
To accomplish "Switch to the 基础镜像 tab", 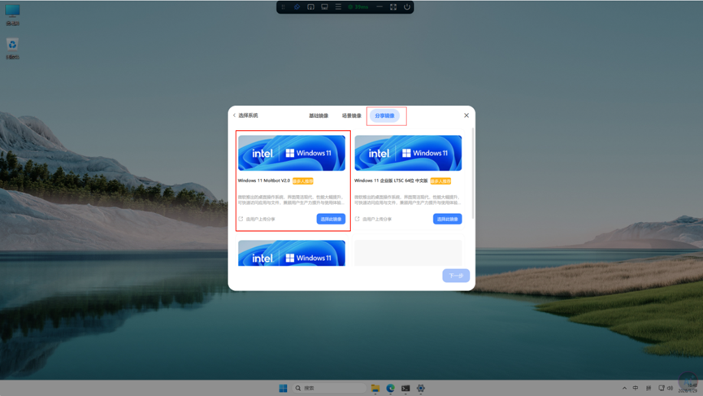I will [x=319, y=115].
